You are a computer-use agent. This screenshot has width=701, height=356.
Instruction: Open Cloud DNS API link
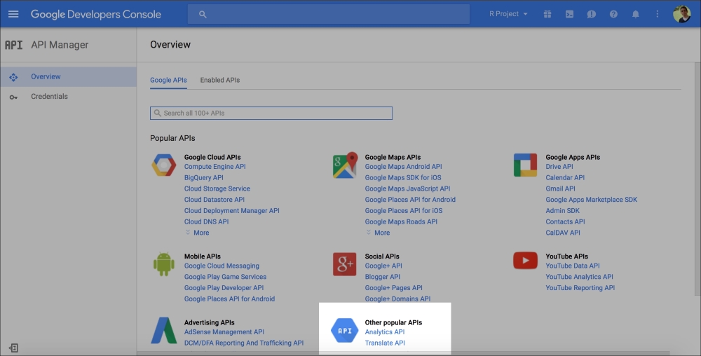[207, 221]
